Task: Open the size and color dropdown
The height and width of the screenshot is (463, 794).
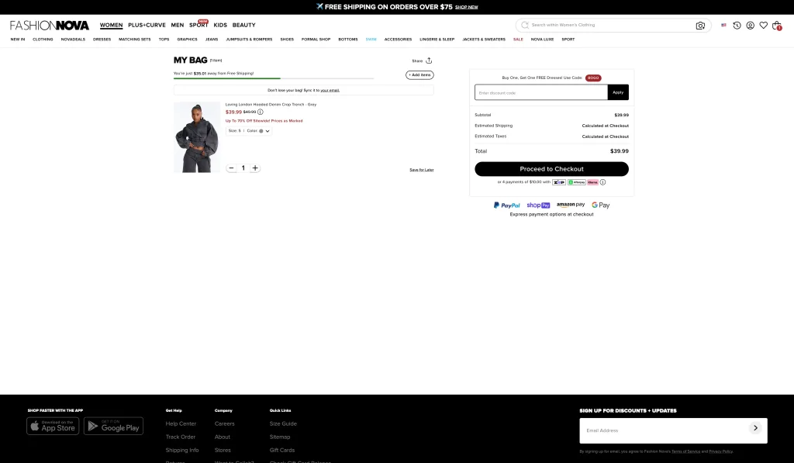Action: [247, 130]
